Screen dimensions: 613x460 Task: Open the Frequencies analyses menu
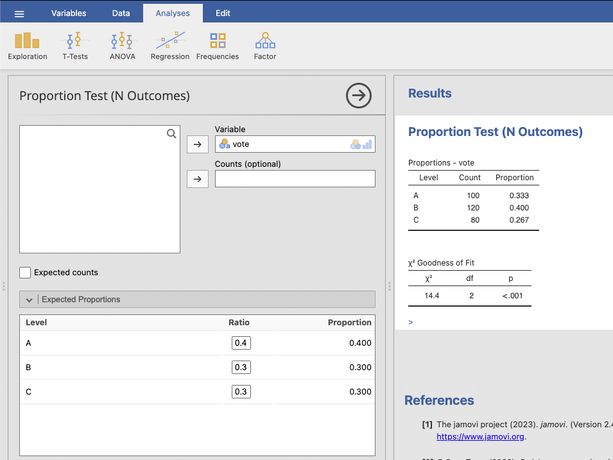point(218,46)
